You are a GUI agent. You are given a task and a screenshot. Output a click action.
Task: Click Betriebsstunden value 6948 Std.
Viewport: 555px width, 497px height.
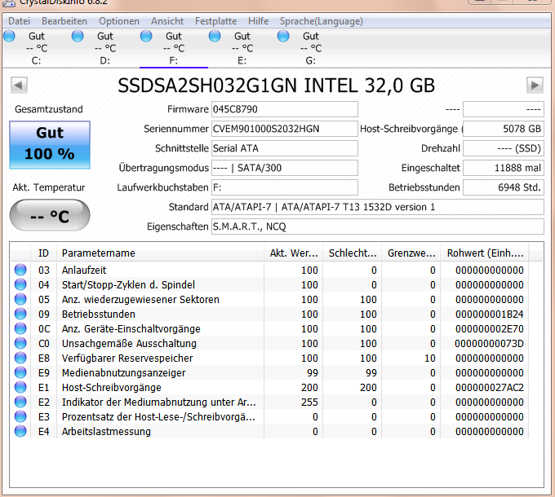pyautogui.click(x=504, y=187)
